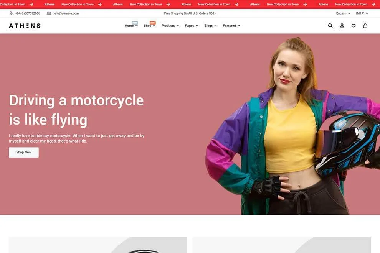Open the Home menu
Viewport: 380px width, 253px height.
click(x=131, y=26)
